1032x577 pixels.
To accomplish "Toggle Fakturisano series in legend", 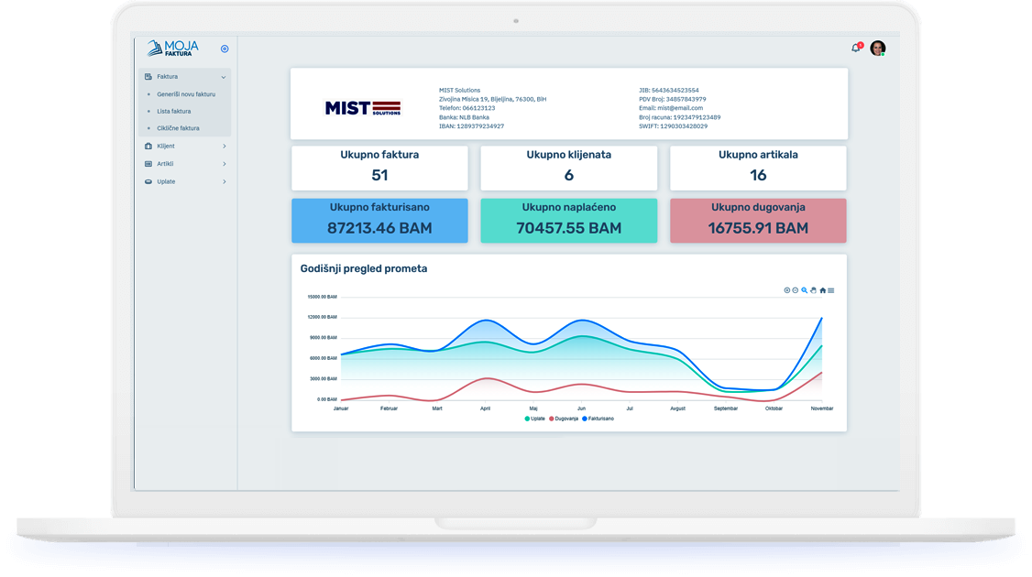I will point(598,419).
